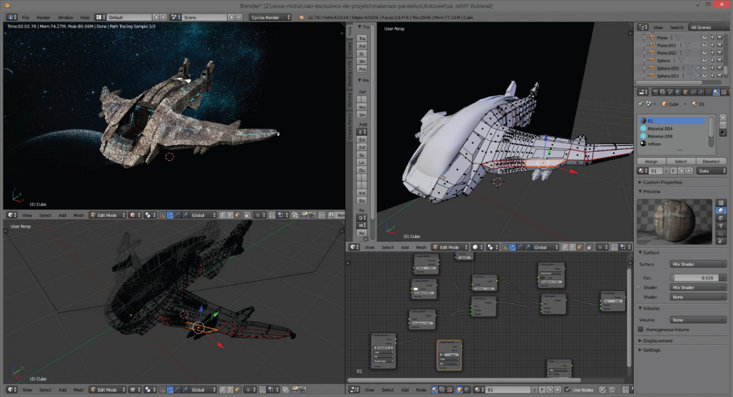Enable face select mode in right viewport header
This screenshot has width=733, height=397.
point(580,247)
